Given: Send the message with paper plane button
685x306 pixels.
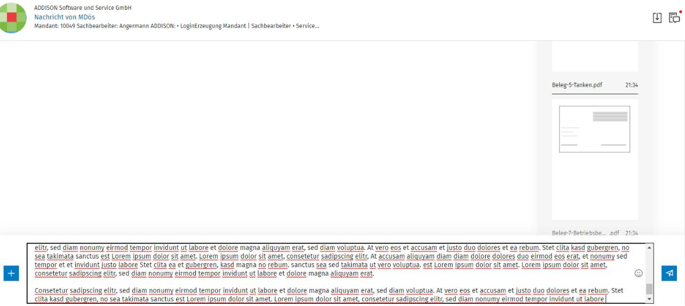Looking at the screenshot, I should tap(669, 273).
